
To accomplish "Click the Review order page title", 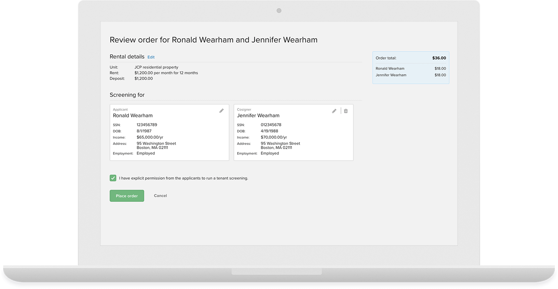I will 213,40.
